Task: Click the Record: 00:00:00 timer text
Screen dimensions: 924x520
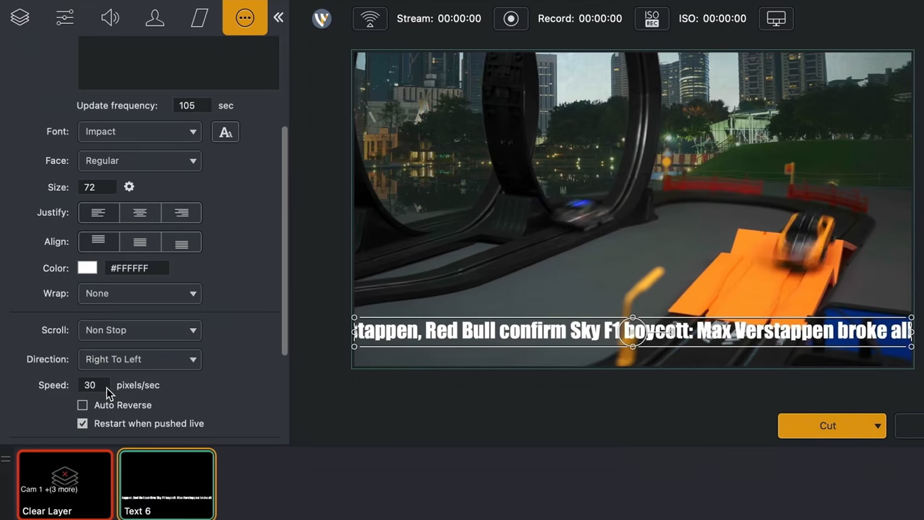Action: pos(580,19)
